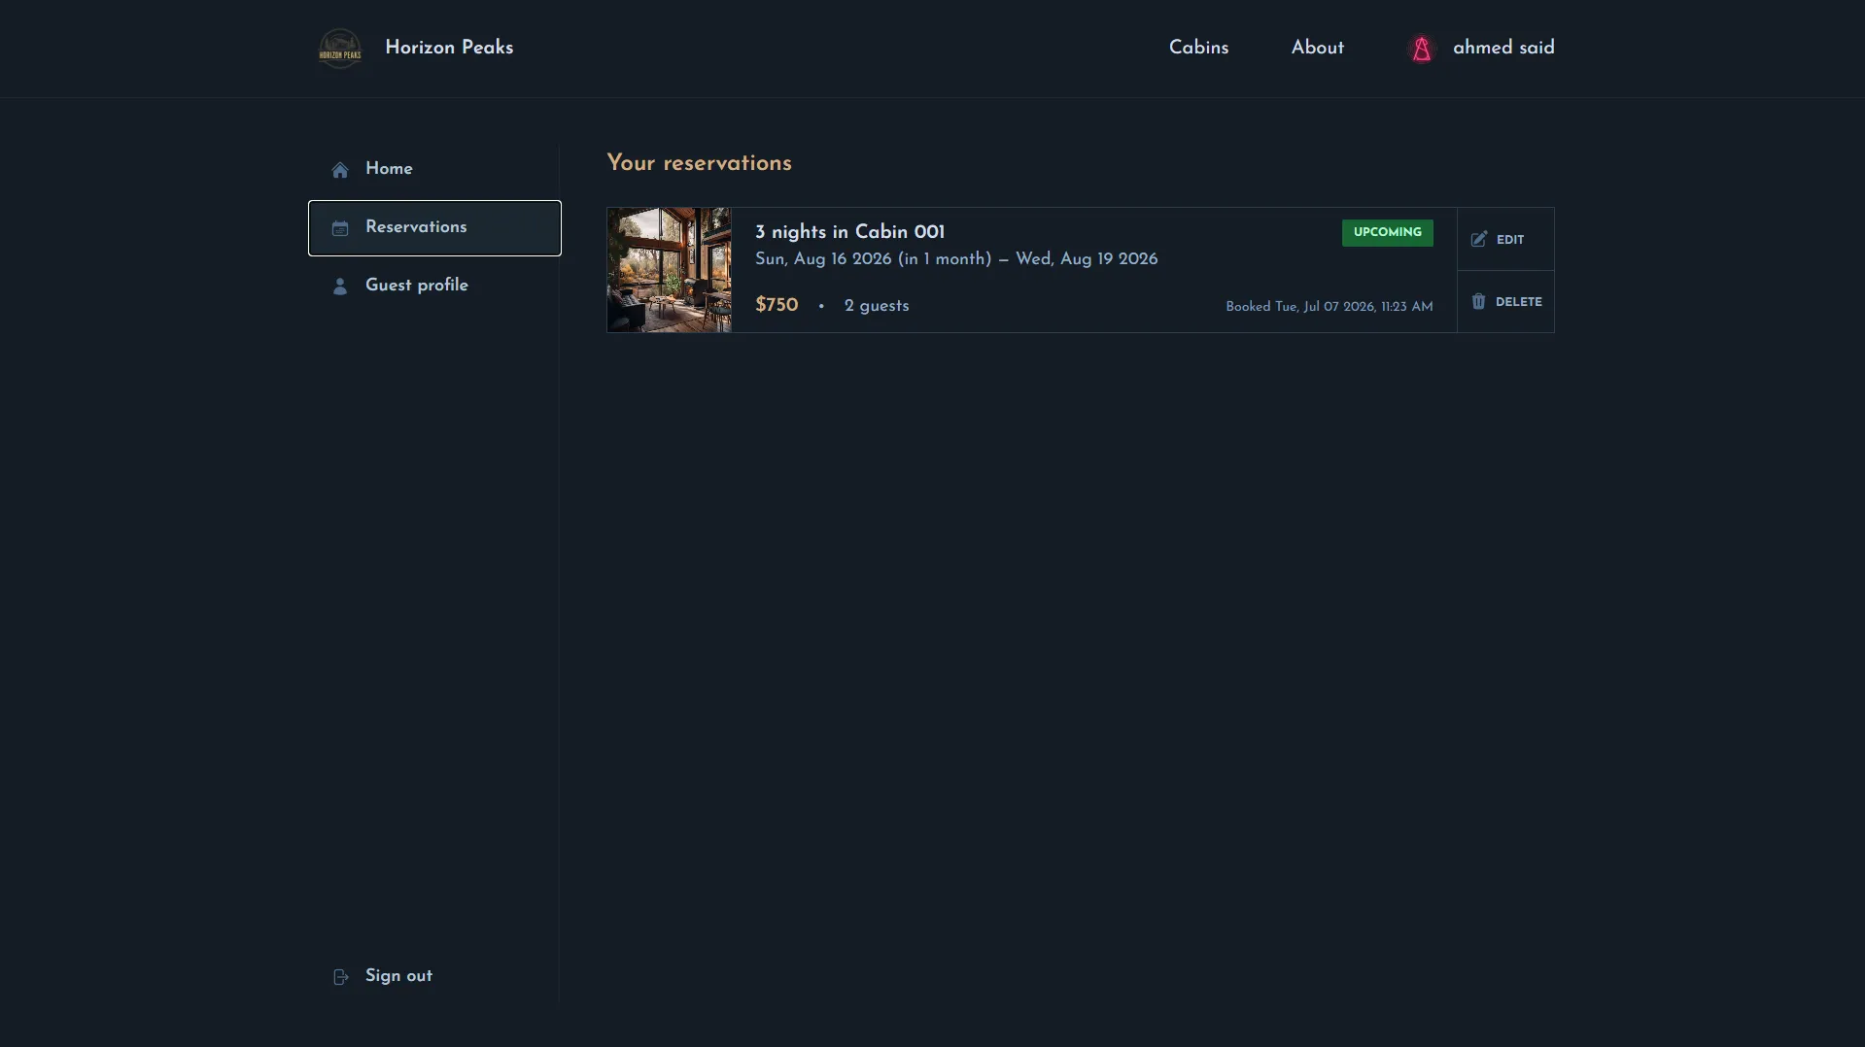Click the Cabin 001 thumbnail image
1865x1047 pixels.
(x=670, y=270)
